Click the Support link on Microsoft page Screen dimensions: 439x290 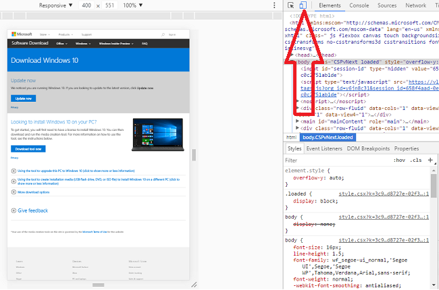pyautogui.click(x=86, y=34)
